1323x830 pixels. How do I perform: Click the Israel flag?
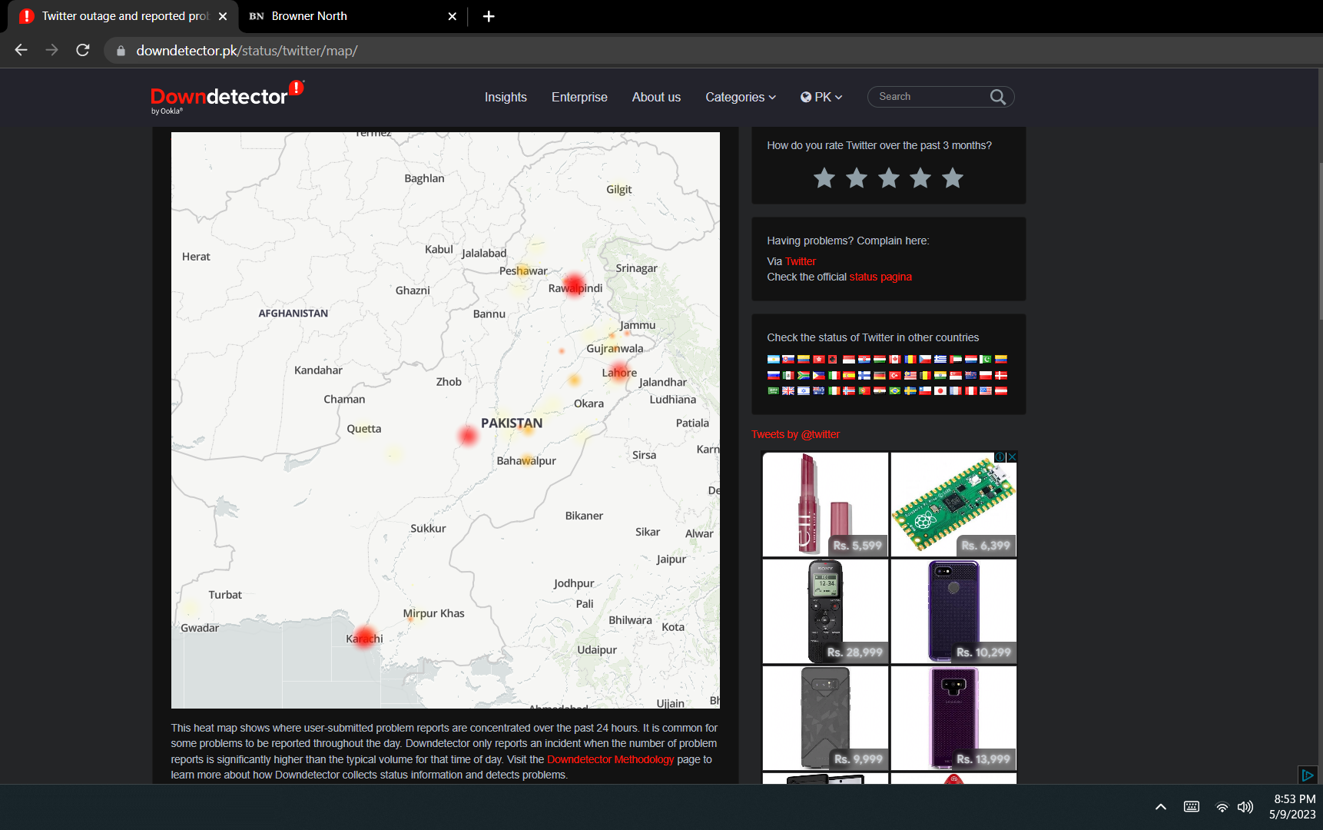(804, 390)
